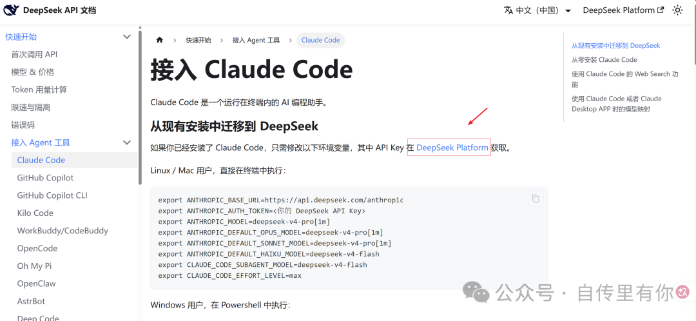
Task: Open OpenClaw sidebar item
Action: click(x=36, y=283)
